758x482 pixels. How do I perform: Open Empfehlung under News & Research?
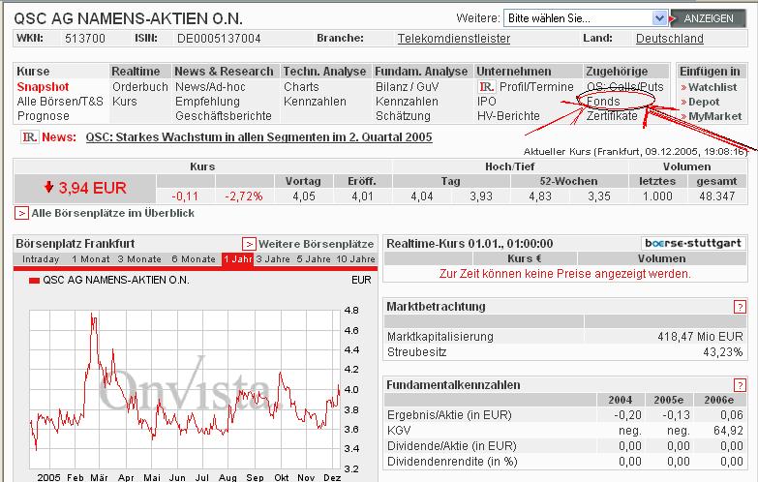[x=207, y=102]
